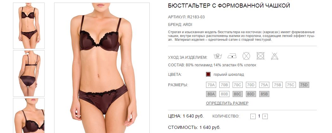
Task: Increase quantity with the plus button
Action: click(265, 116)
